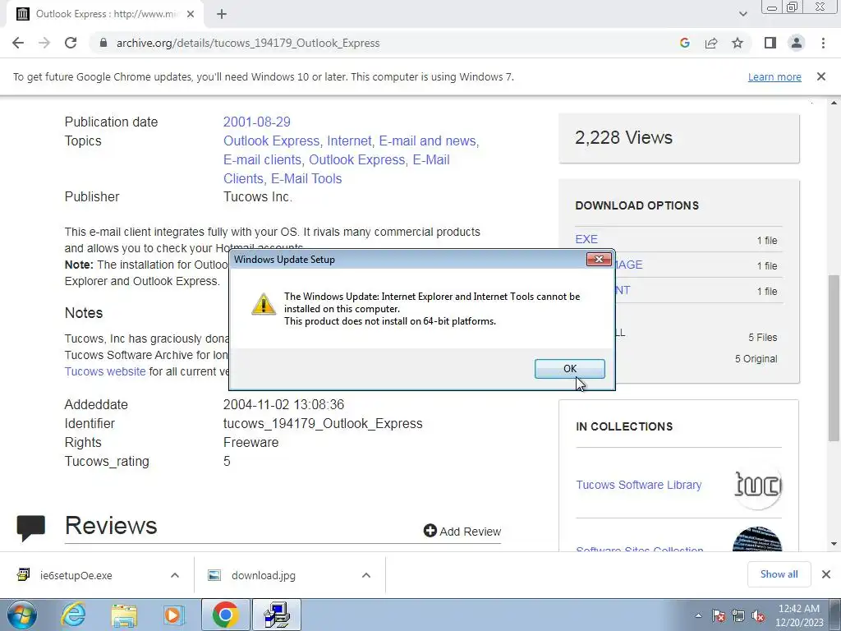The height and width of the screenshot is (631, 841).
Task: Dismiss the Chrome update notification bar
Action: pos(820,76)
